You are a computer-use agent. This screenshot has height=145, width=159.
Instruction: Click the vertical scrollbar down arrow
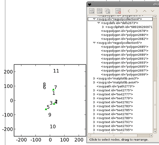coord(155,132)
